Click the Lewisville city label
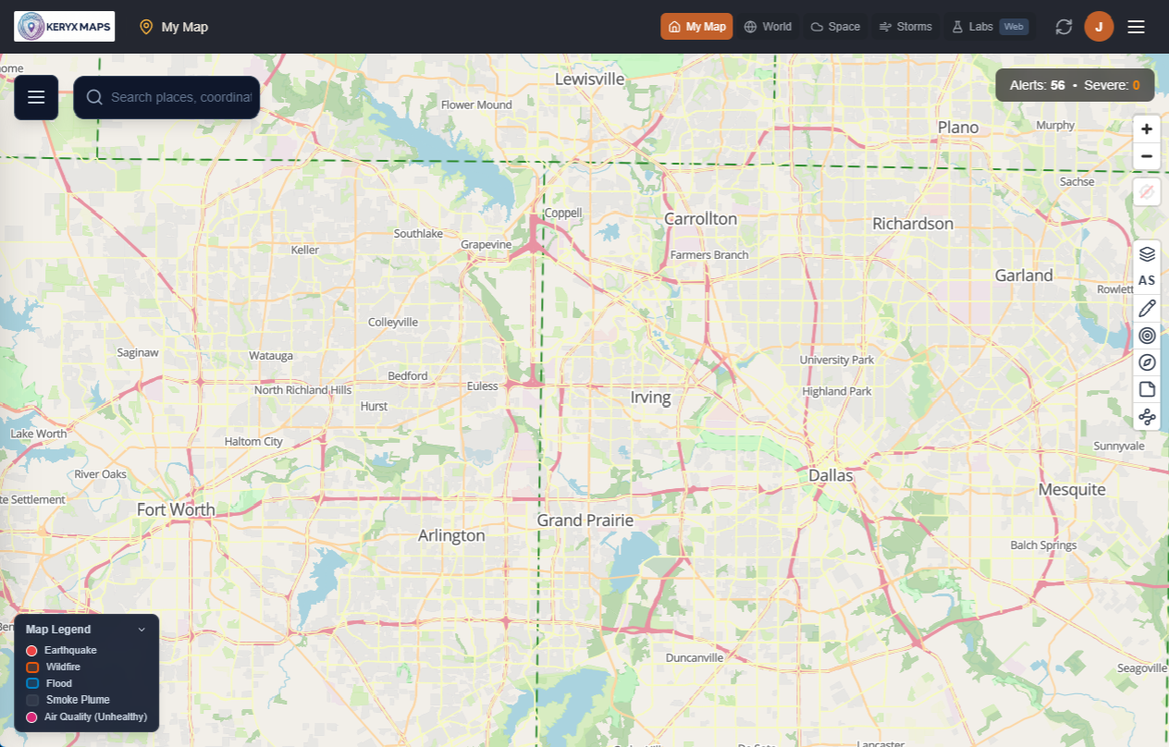Image resolution: width=1169 pixels, height=747 pixels. 590,80
